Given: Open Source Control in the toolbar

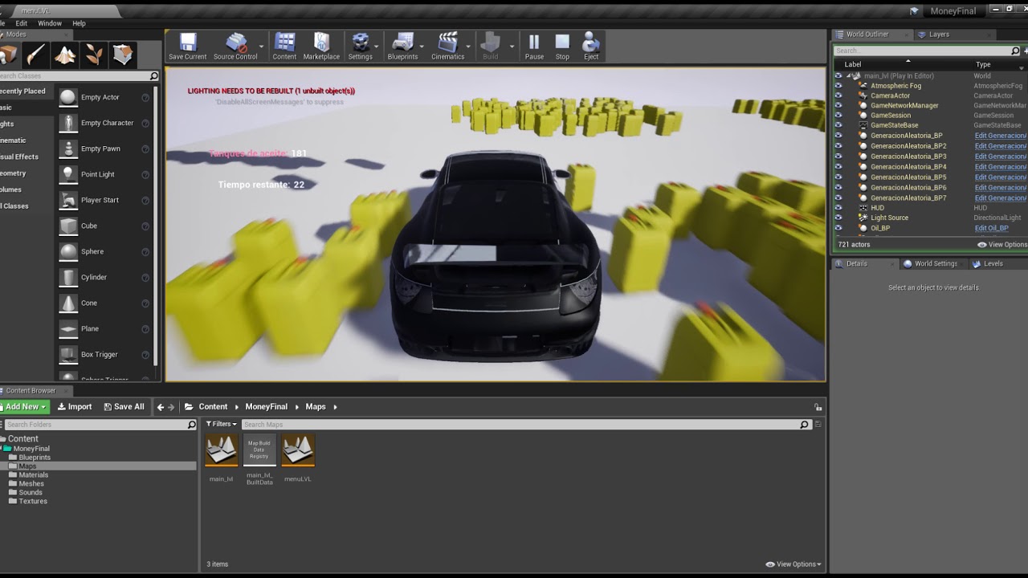Looking at the screenshot, I should pyautogui.click(x=235, y=47).
